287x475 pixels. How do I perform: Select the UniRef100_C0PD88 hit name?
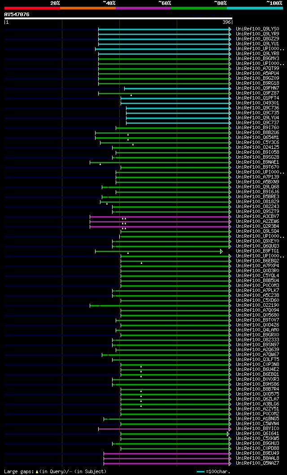click(258, 449)
